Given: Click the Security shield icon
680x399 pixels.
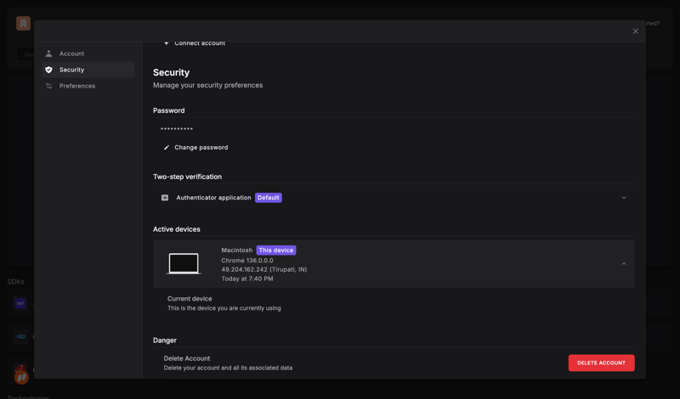Looking at the screenshot, I should (49, 70).
